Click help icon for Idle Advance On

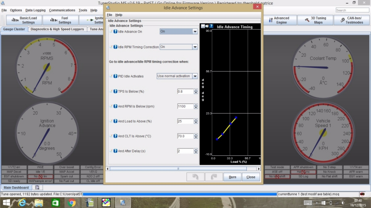(115, 32)
